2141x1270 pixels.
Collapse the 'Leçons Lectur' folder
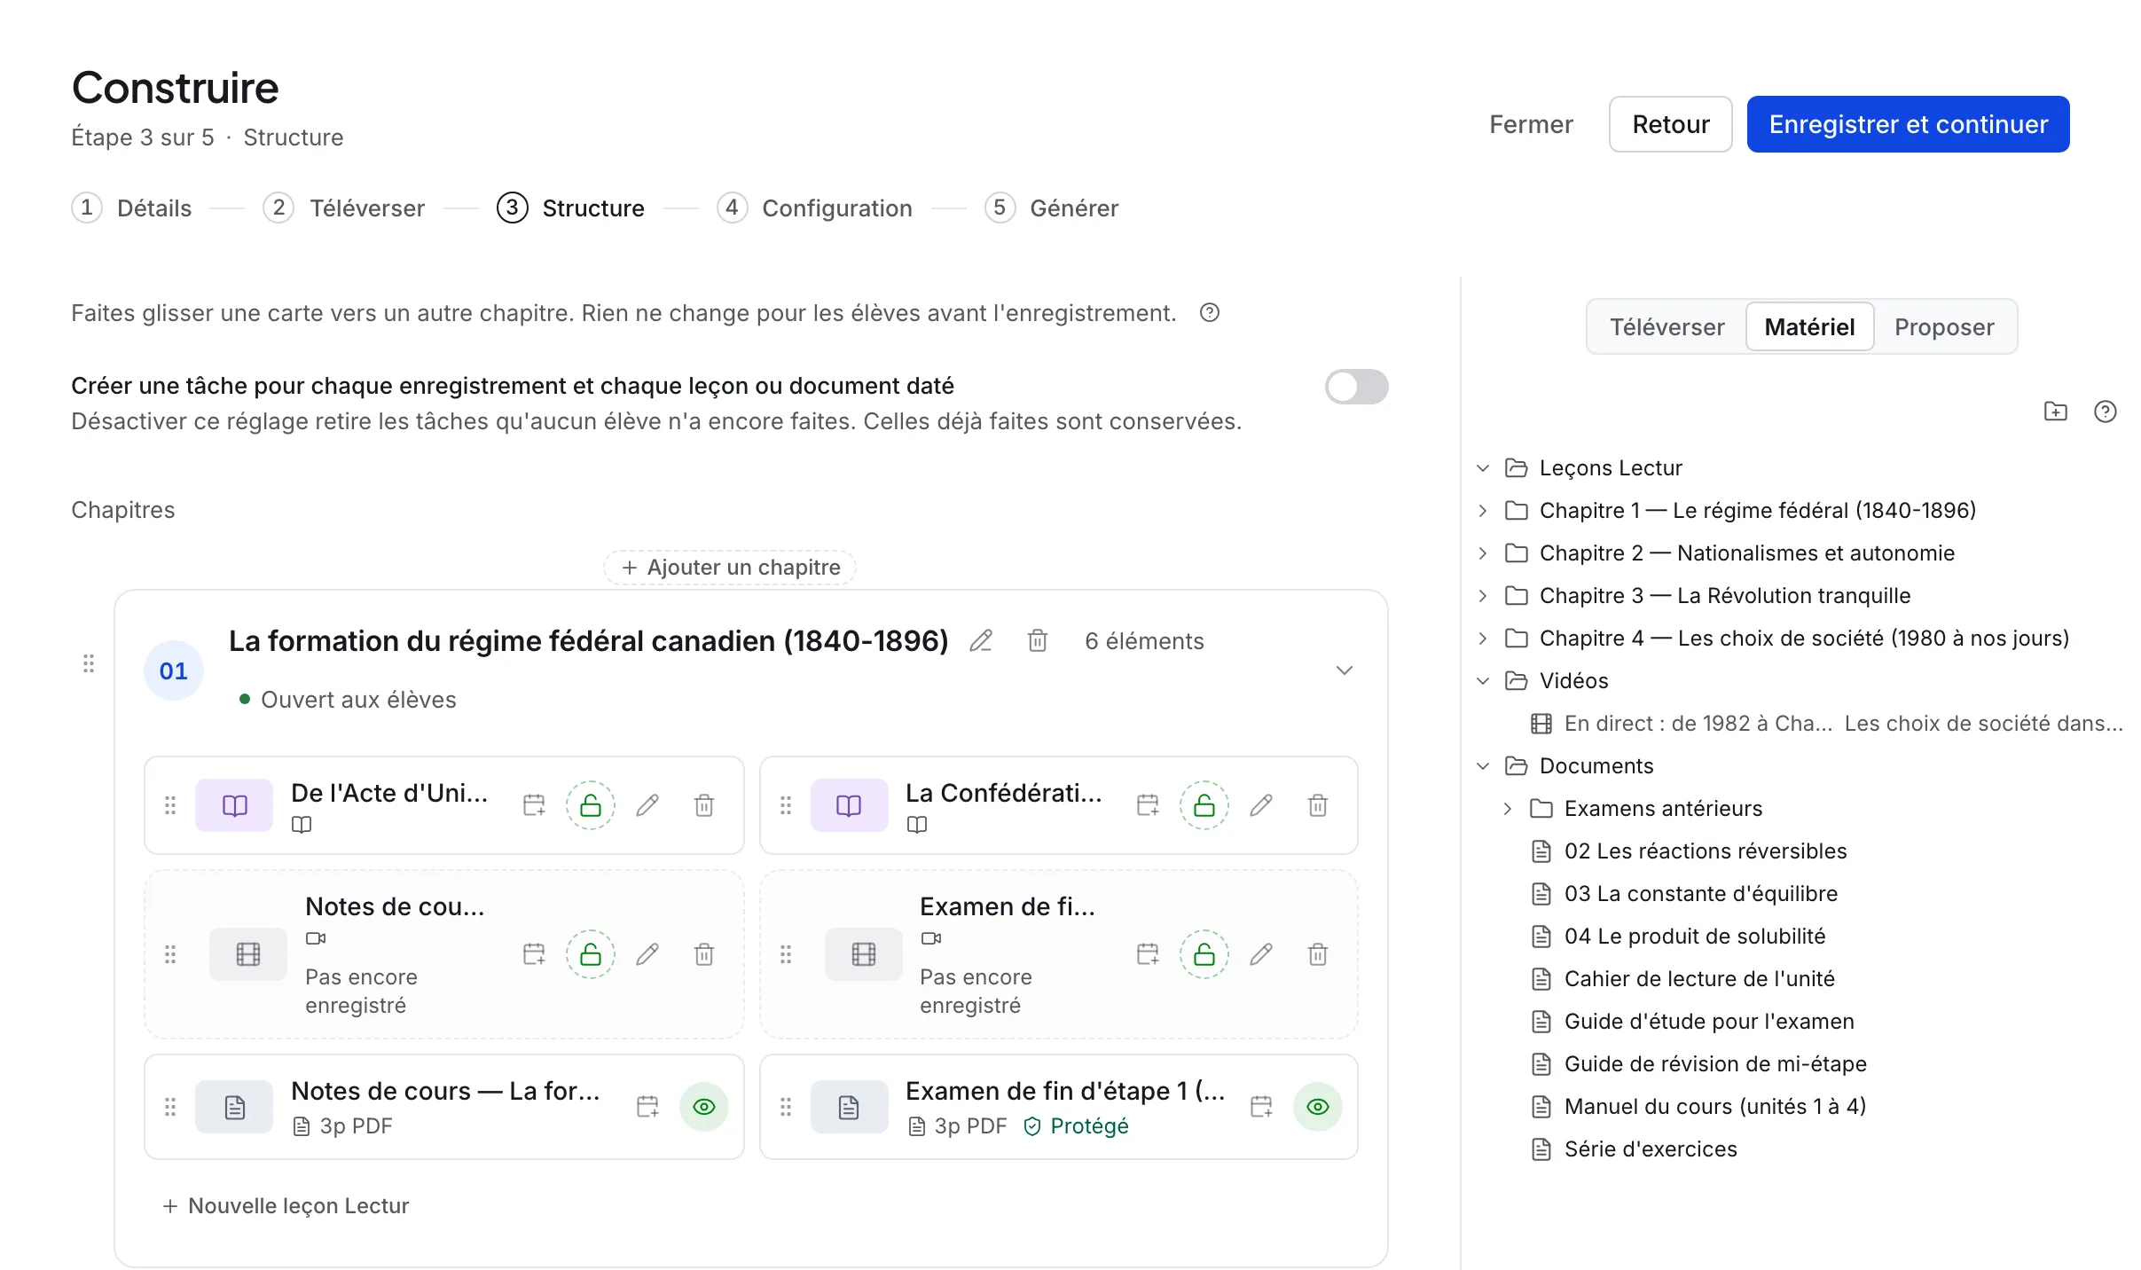click(1483, 468)
